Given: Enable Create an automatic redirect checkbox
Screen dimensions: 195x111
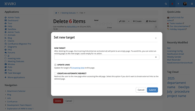Looking at the screenshot, I should point(55,73).
